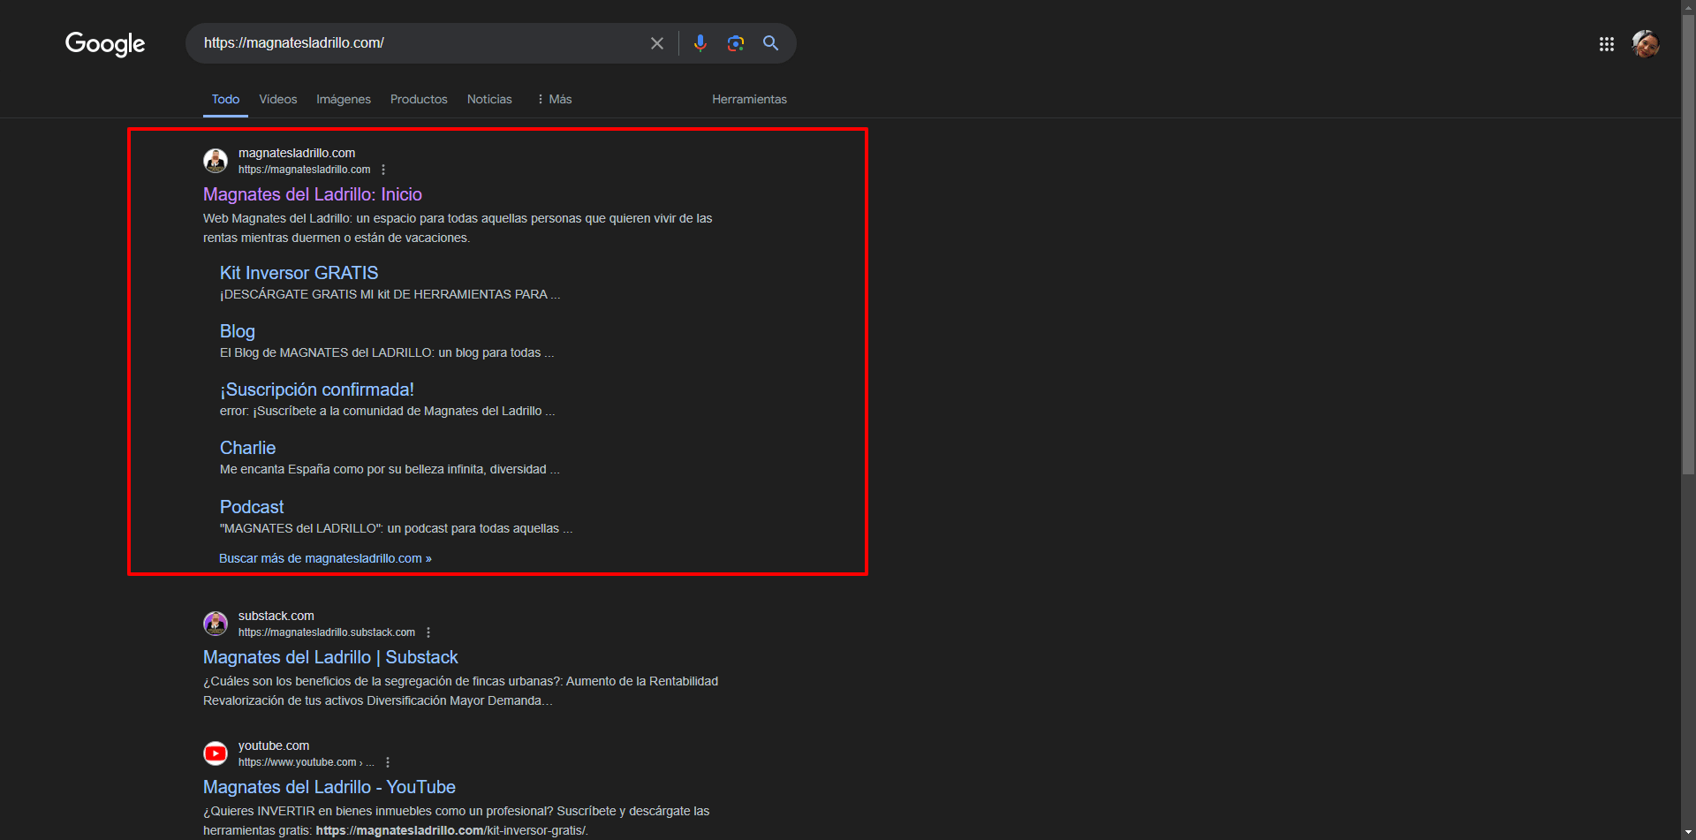Image resolution: width=1696 pixels, height=840 pixels.
Task: Click the magnifying glass search button
Action: tap(771, 43)
